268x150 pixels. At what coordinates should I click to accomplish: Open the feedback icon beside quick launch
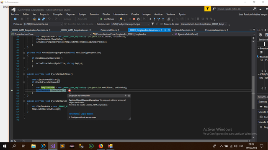point(214,9)
